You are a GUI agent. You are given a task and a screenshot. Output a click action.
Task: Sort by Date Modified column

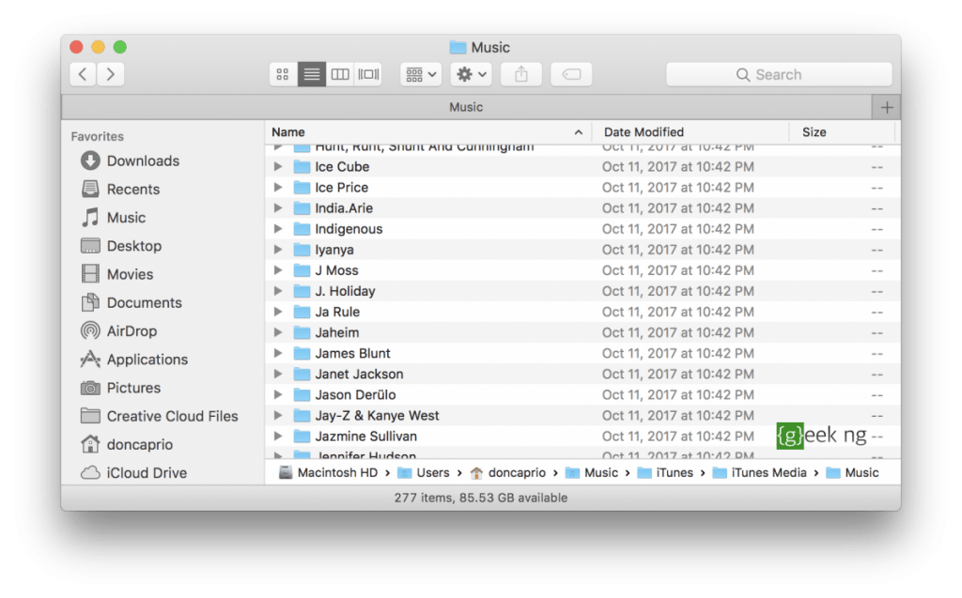coord(690,131)
